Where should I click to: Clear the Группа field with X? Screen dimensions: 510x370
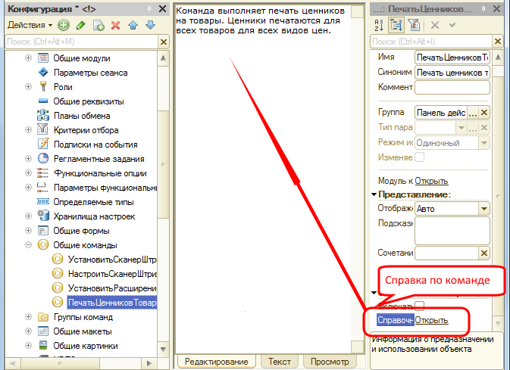(x=484, y=113)
